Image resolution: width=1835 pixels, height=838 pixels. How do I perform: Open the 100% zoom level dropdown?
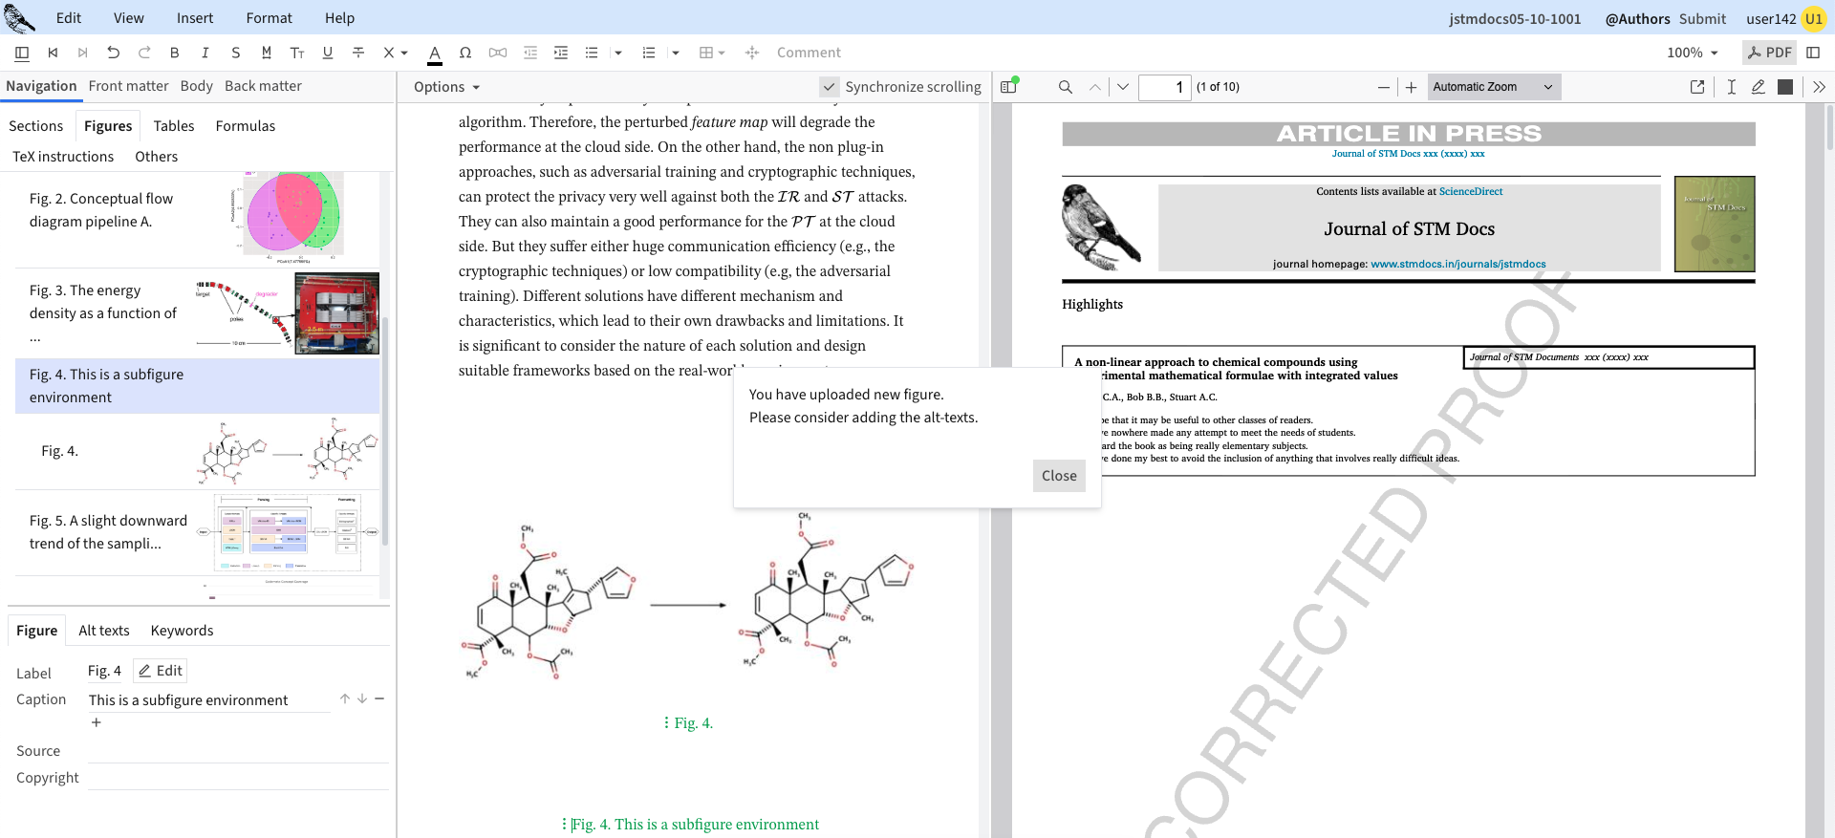[1692, 53]
